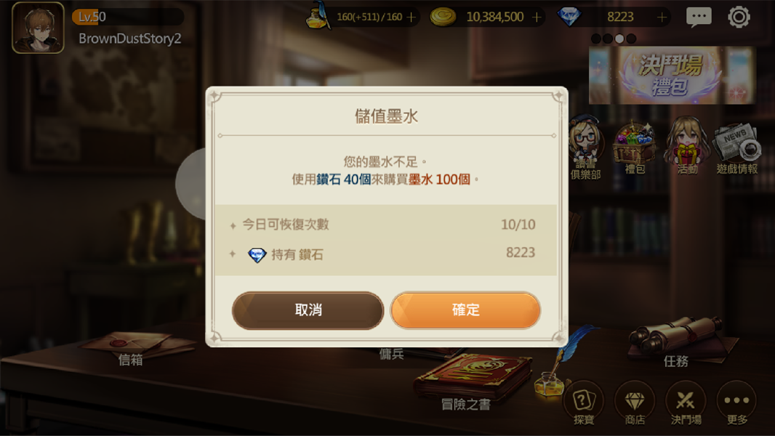Open the 禮包 gift pack chest icon

coord(635,147)
